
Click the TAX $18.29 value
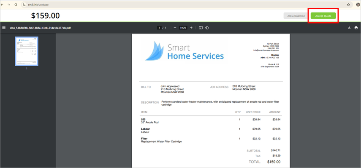(x=276, y=156)
